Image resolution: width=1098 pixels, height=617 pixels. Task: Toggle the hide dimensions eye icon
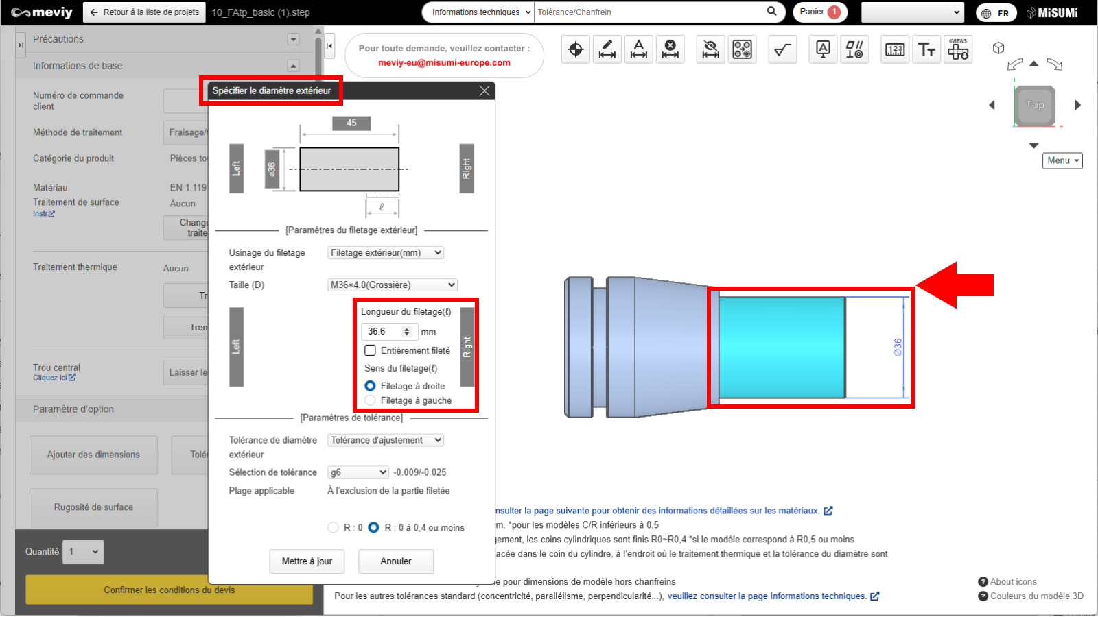click(711, 49)
